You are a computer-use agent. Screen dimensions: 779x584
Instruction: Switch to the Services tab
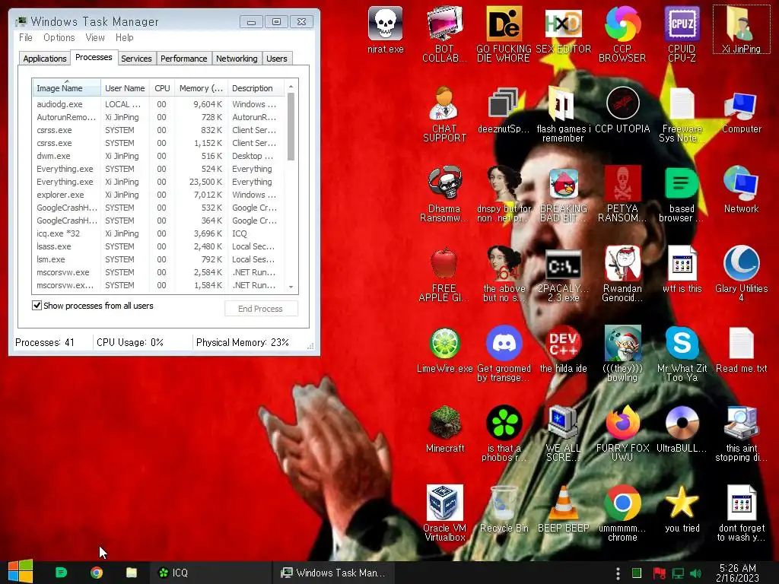pos(136,58)
